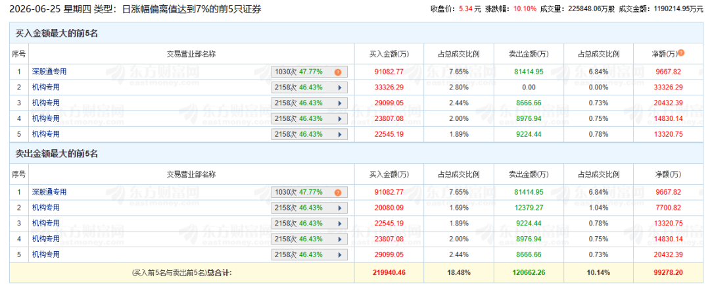Open 机构专用 link in buy-table row 2
Screen dimensions: 710x290
click(x=46, y=87)
